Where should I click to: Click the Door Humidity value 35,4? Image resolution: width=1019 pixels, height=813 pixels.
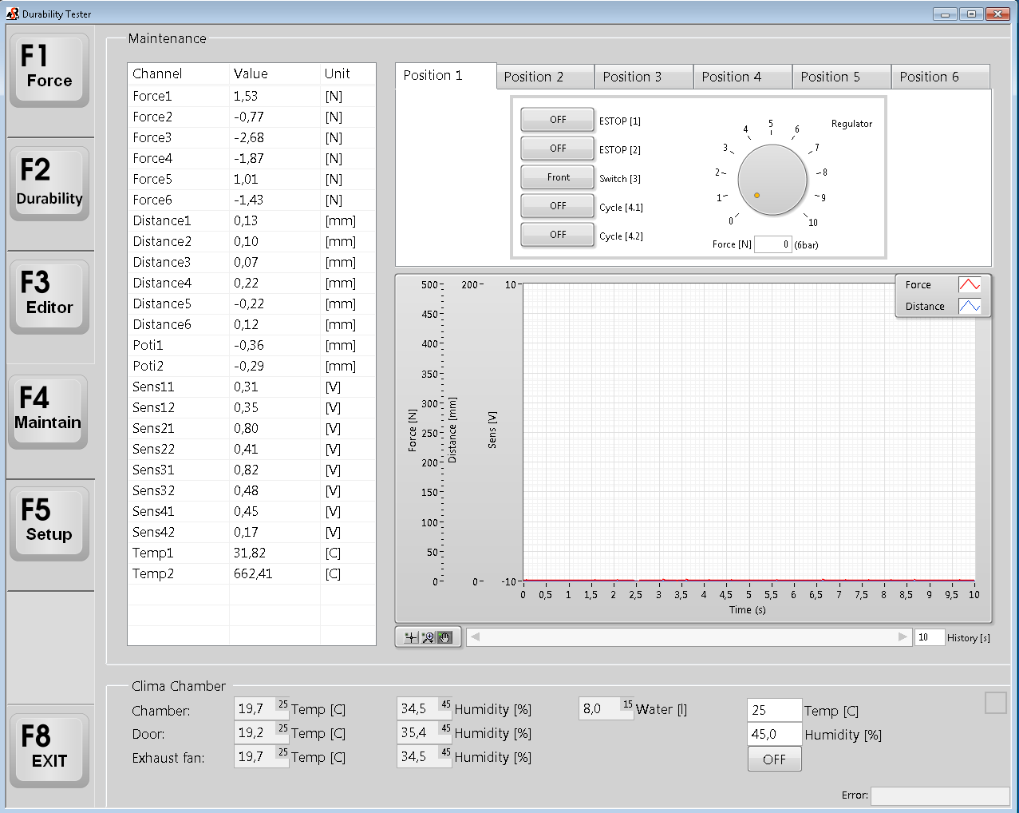click(x=425, y=732)
